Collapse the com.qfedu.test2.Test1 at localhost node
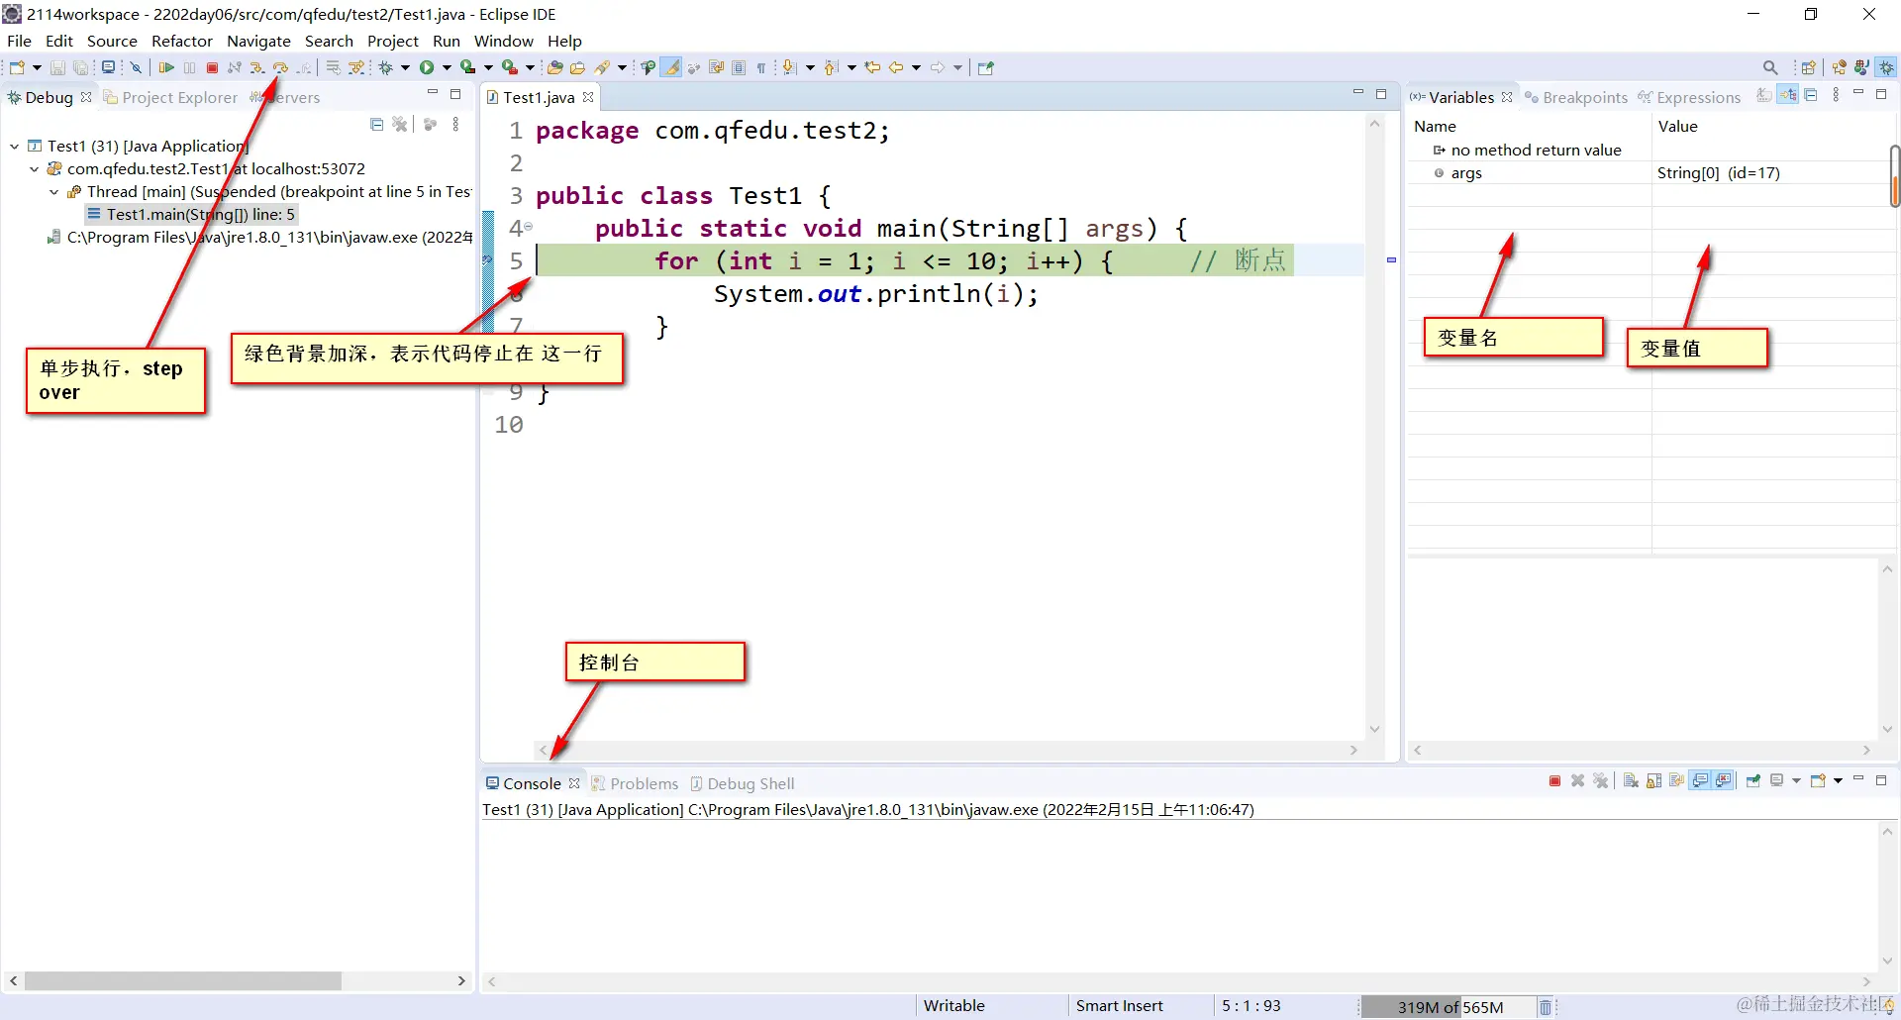Image resolution: width=1901 pixels, height=1020 pixels. pyautogui.click(x=35, y=169)
